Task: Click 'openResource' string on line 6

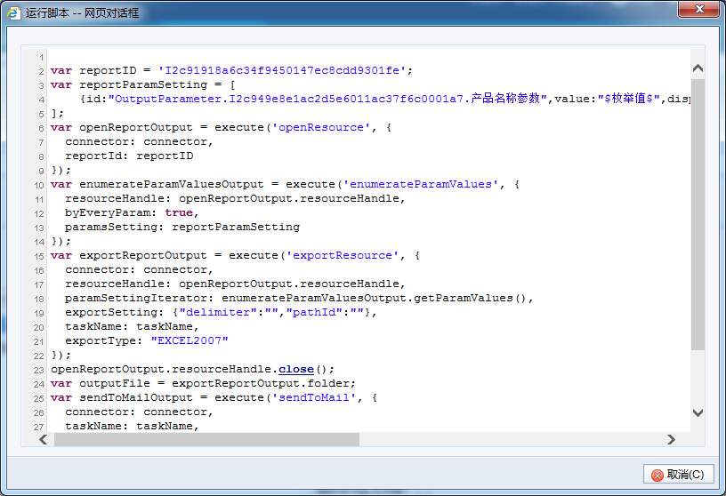Action: [321, 127]
